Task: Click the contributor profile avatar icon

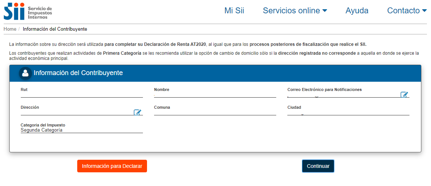Action: (25, 73)
